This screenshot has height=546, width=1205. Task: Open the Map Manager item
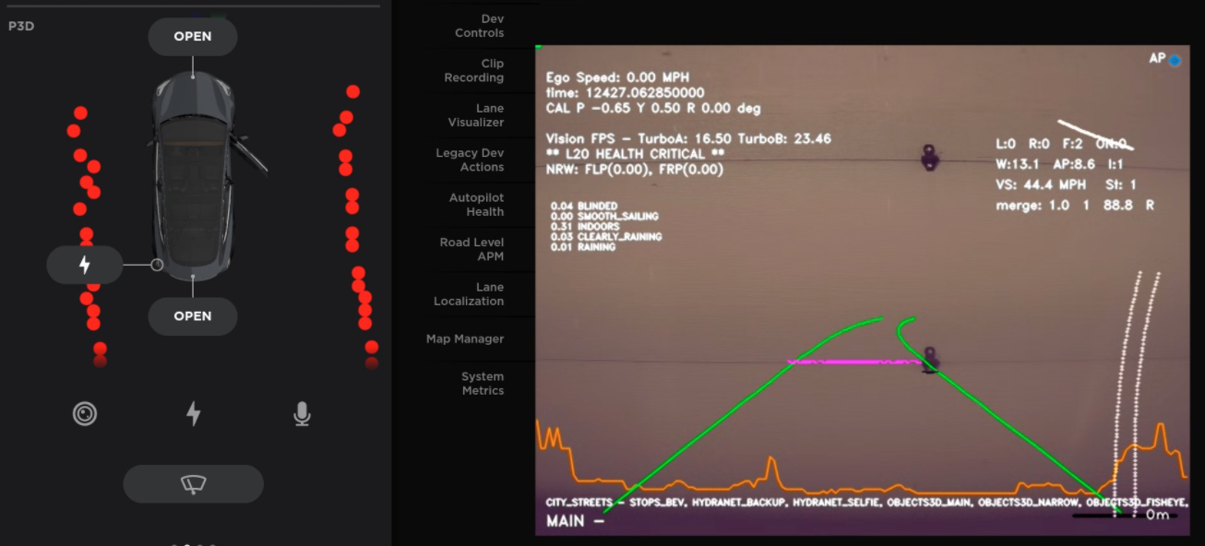tap(465, 338)
